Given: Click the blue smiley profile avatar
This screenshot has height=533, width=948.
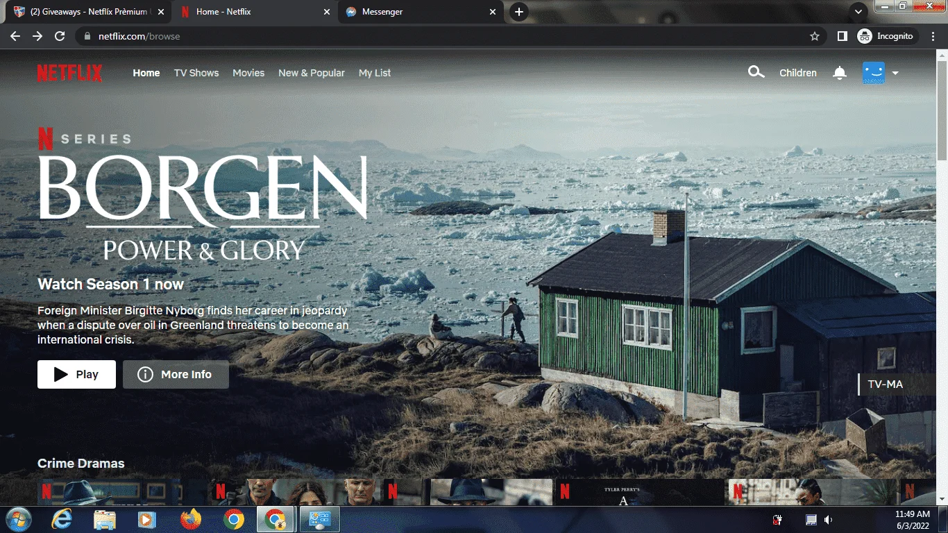Looking at the screenshot, I should pyautogui.click(x=874, y=73).
